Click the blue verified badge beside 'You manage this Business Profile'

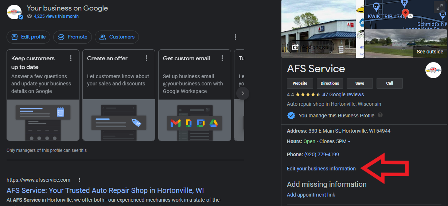[x=291, y=116]
